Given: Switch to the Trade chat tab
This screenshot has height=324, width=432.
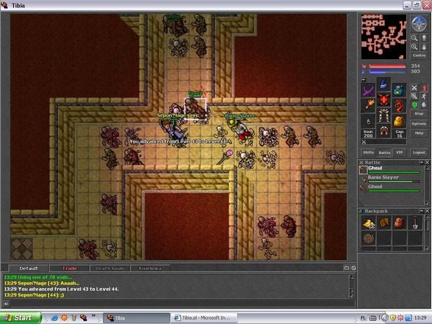Looking at the screenshot, I should pos(69,268).
